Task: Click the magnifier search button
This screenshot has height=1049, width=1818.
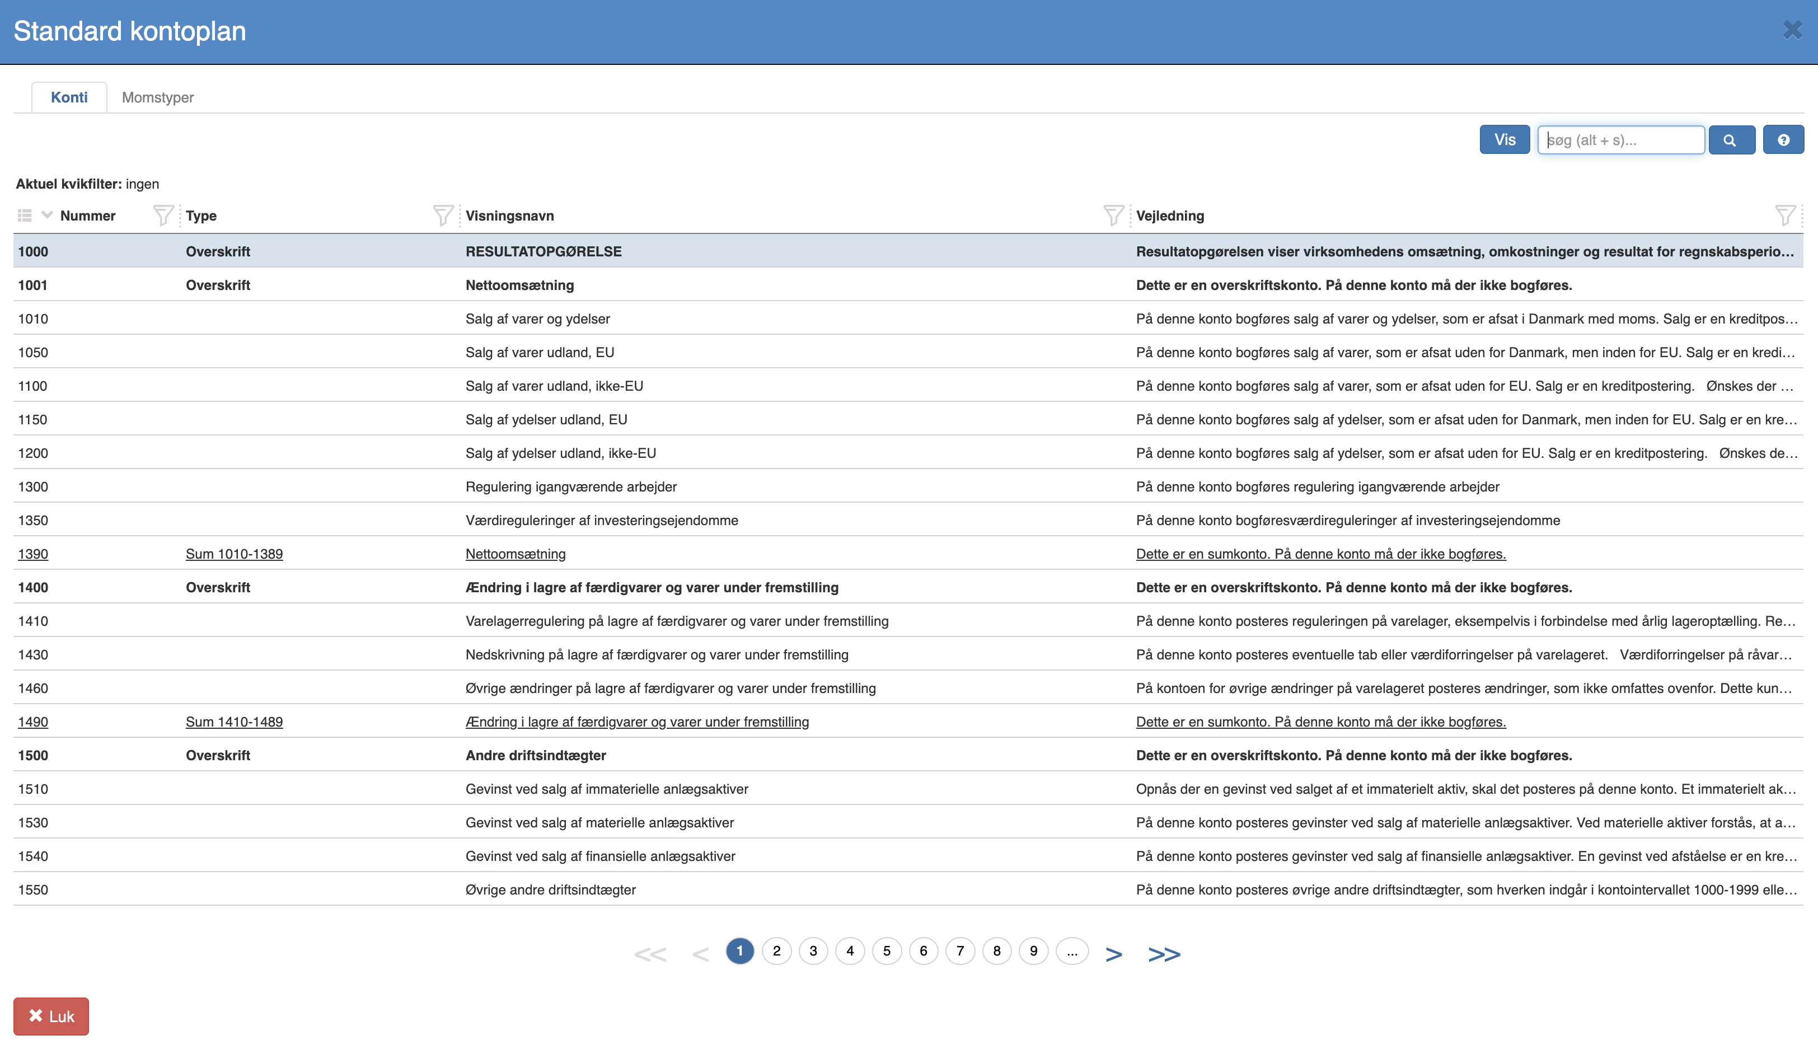Action: 1731,140
